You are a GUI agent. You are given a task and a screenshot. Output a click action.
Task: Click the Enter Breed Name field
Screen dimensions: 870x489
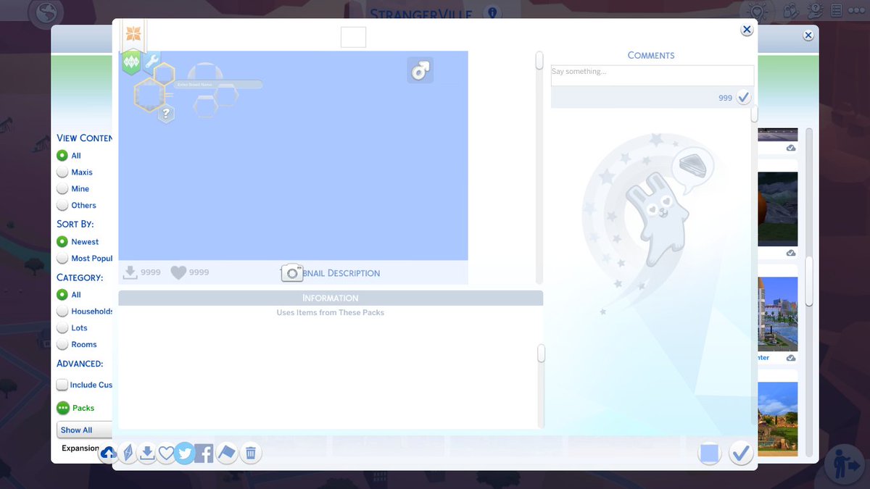[x=217, y=85]
